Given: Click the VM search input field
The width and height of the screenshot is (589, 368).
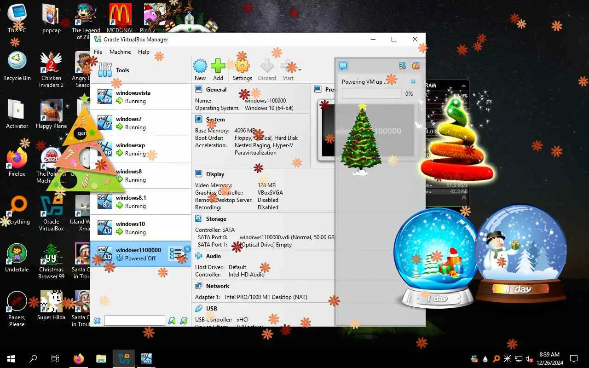Looking at the screenshot, I should [x=134, y=321].
